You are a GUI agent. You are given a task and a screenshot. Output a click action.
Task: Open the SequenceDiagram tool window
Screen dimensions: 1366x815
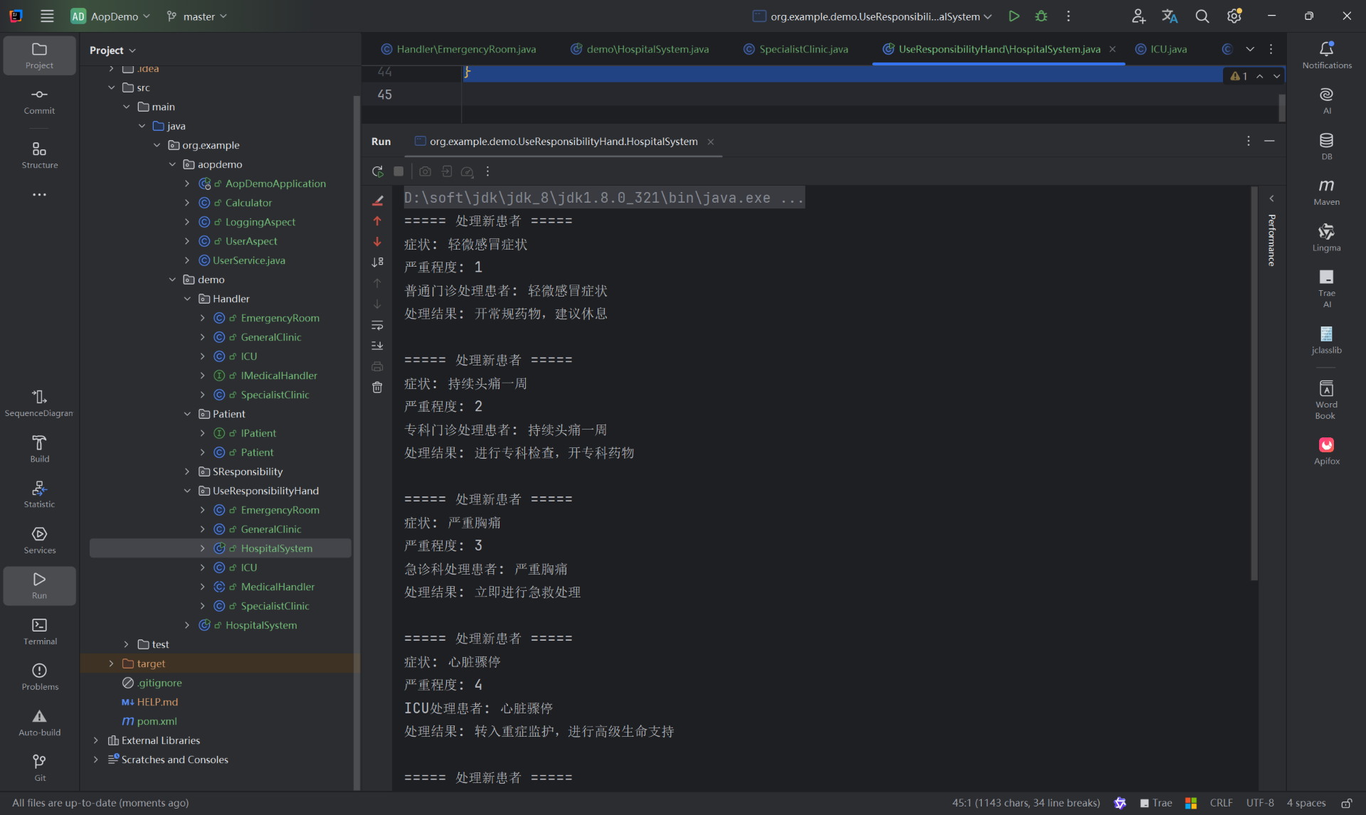39,403
